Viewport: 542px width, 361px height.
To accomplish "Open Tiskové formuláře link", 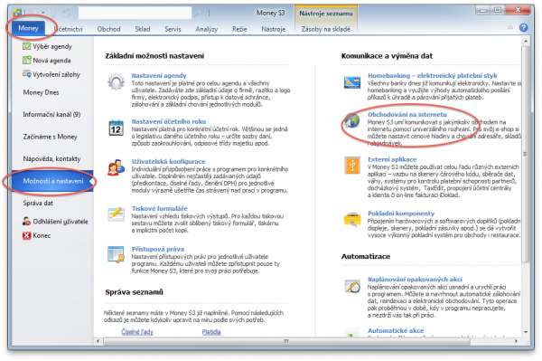I will pos(159,208).
